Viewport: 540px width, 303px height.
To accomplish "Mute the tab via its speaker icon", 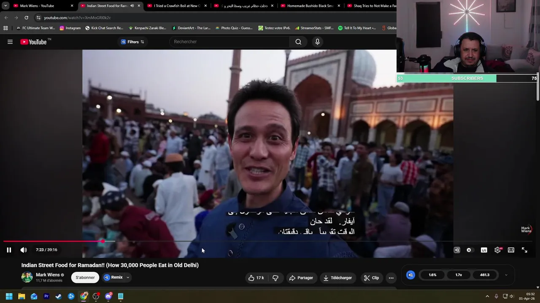I will 132,6.
